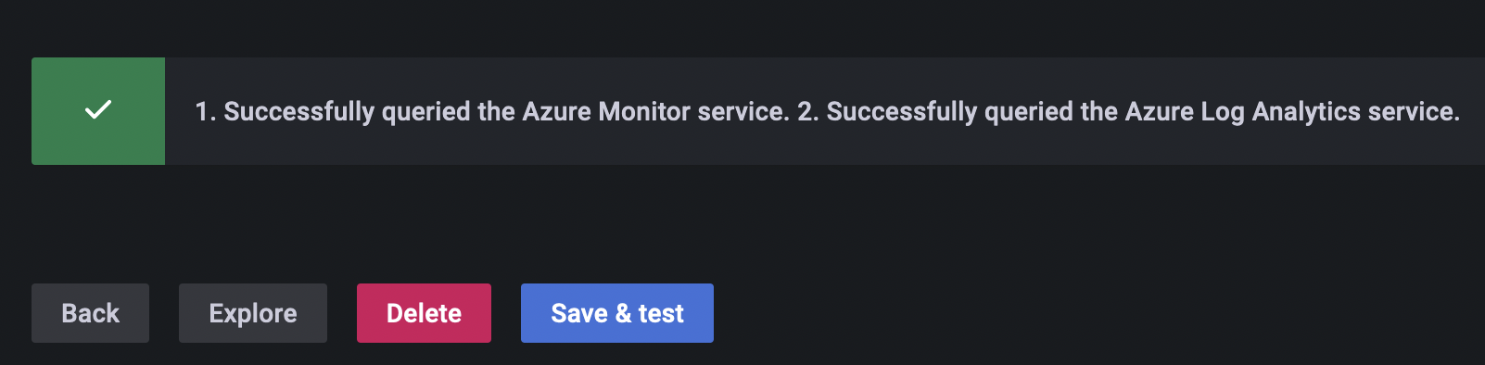Click the Azure Monitor success message text
This screenshot has height=365, width=1485.
coord(492,111)
